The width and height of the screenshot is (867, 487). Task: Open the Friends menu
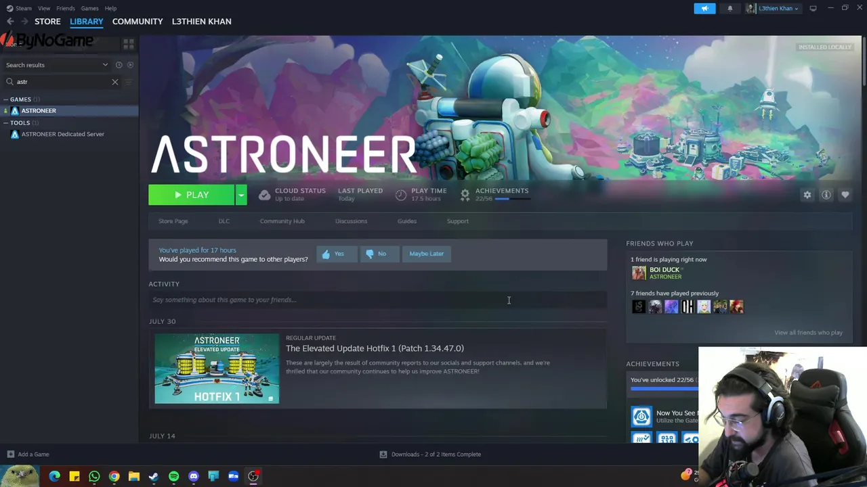[x=66, y=8]
